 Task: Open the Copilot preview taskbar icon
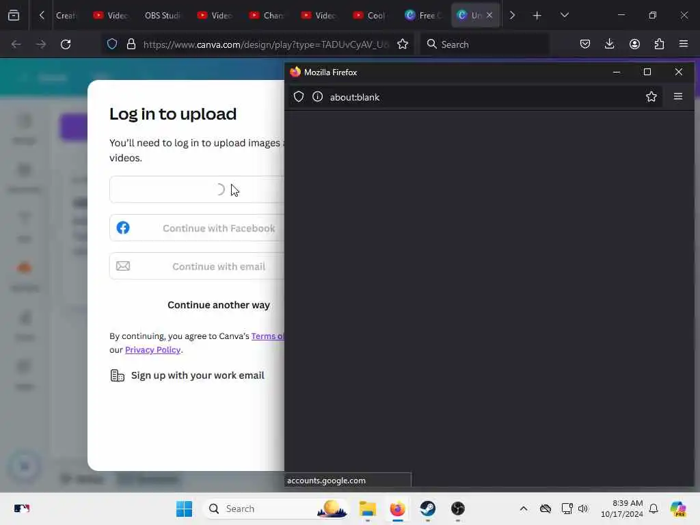pos(678,509)
